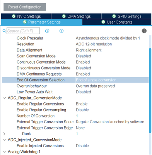Image resolution: width=152 pixels, height=155 pixels.
Task: Click the GPIO Settings green check icon
Action: pyautogui.click(x=114, y=16)
